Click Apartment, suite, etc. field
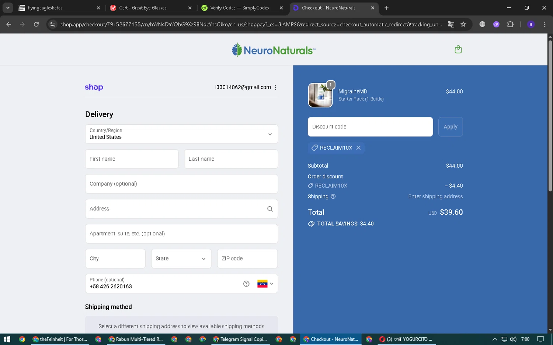This screenshot has height=345, width=553. [181, 234]
